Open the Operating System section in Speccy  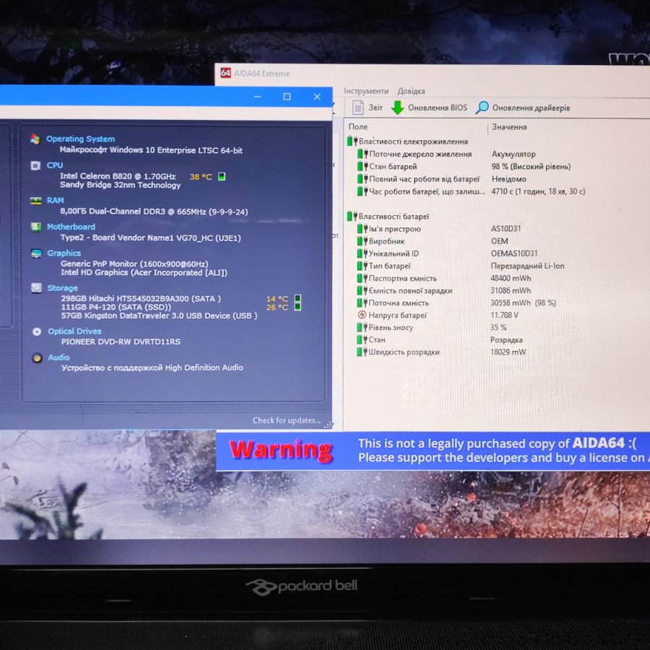point(80,139)
